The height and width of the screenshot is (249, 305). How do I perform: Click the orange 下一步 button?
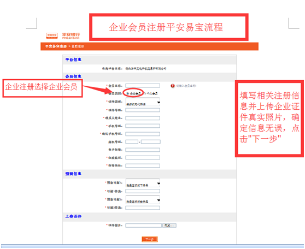tap(150, 239)
